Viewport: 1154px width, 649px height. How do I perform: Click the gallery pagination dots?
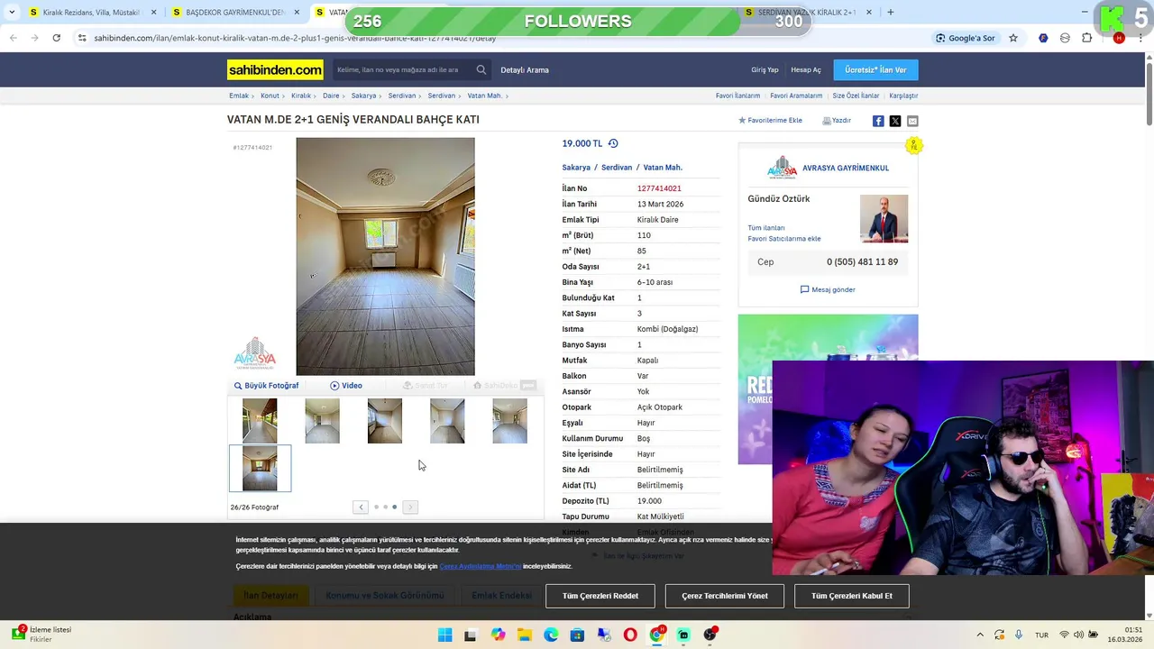click(x=385, y=507)
